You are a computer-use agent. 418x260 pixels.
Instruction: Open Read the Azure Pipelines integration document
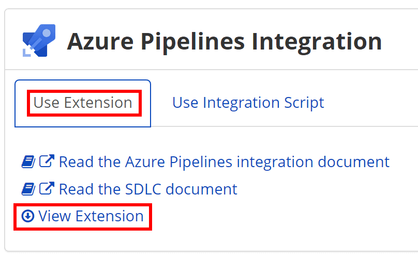coord(224,162)
